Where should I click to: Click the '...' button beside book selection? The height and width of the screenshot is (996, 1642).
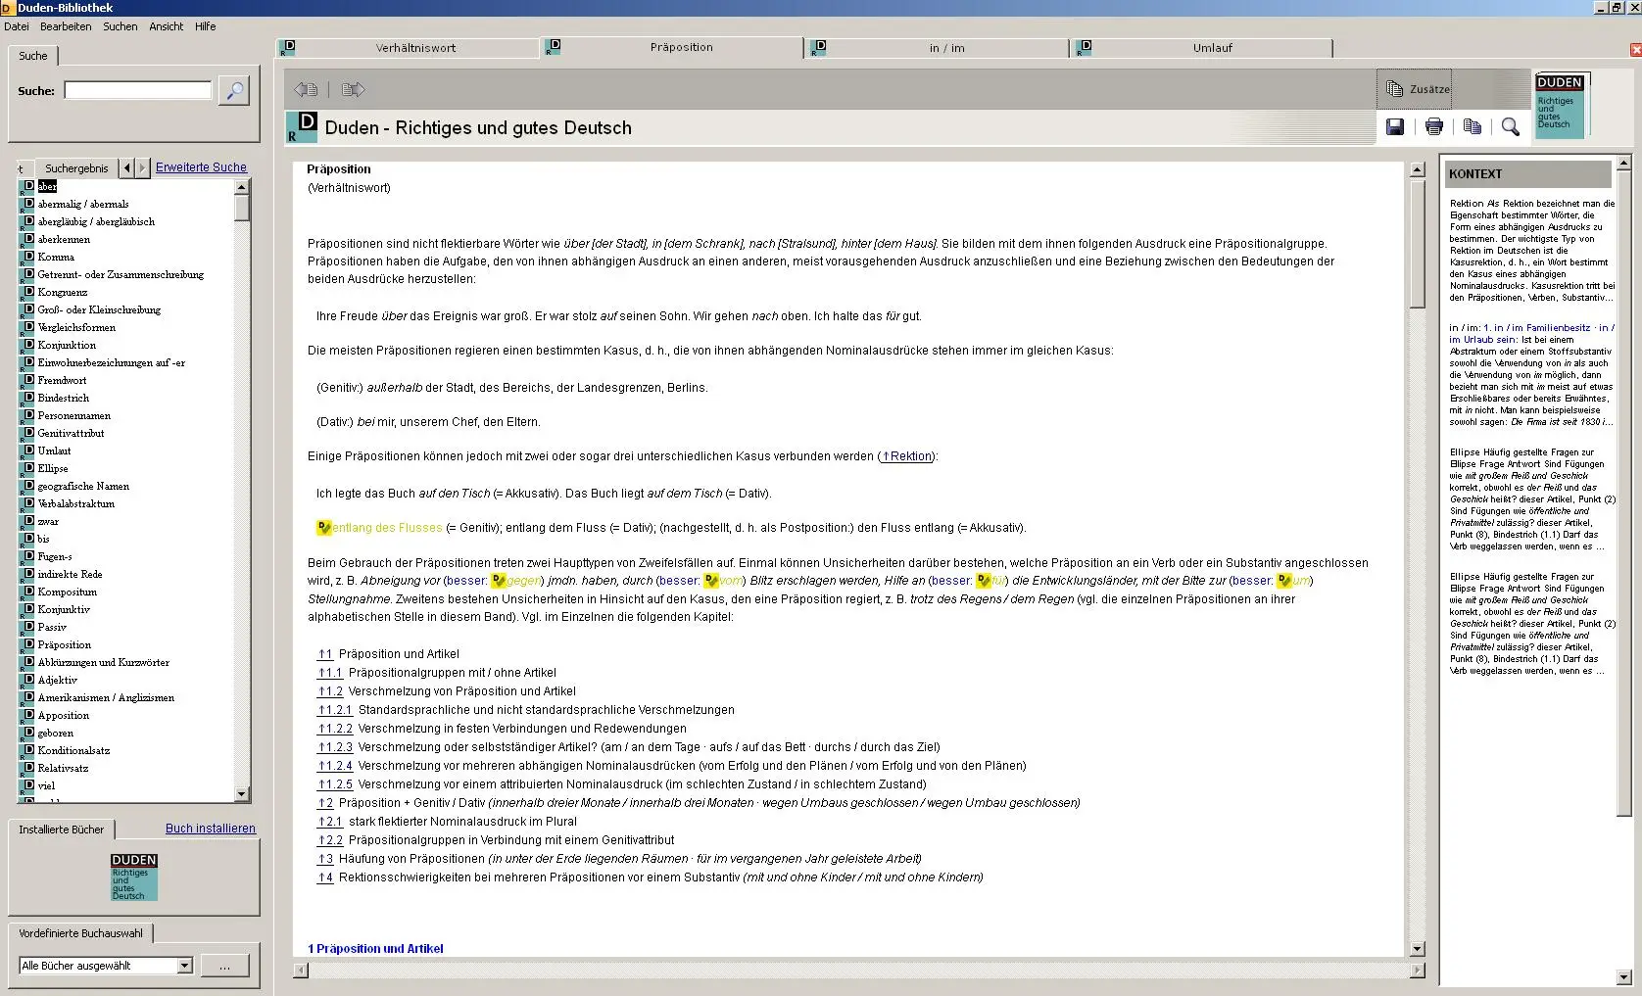pyautogui.click(x=224, y=966)
